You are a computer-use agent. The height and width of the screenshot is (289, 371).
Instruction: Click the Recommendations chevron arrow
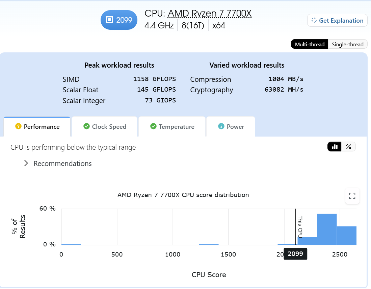click(x=26, y=163)
